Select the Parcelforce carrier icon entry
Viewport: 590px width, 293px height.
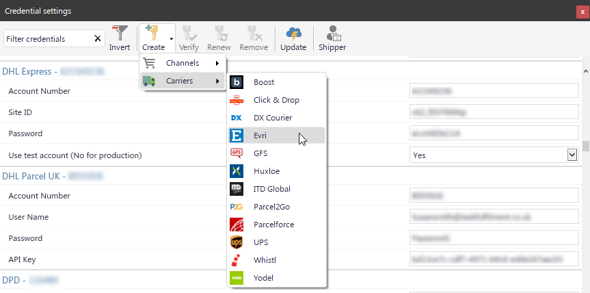coord(237,225)
